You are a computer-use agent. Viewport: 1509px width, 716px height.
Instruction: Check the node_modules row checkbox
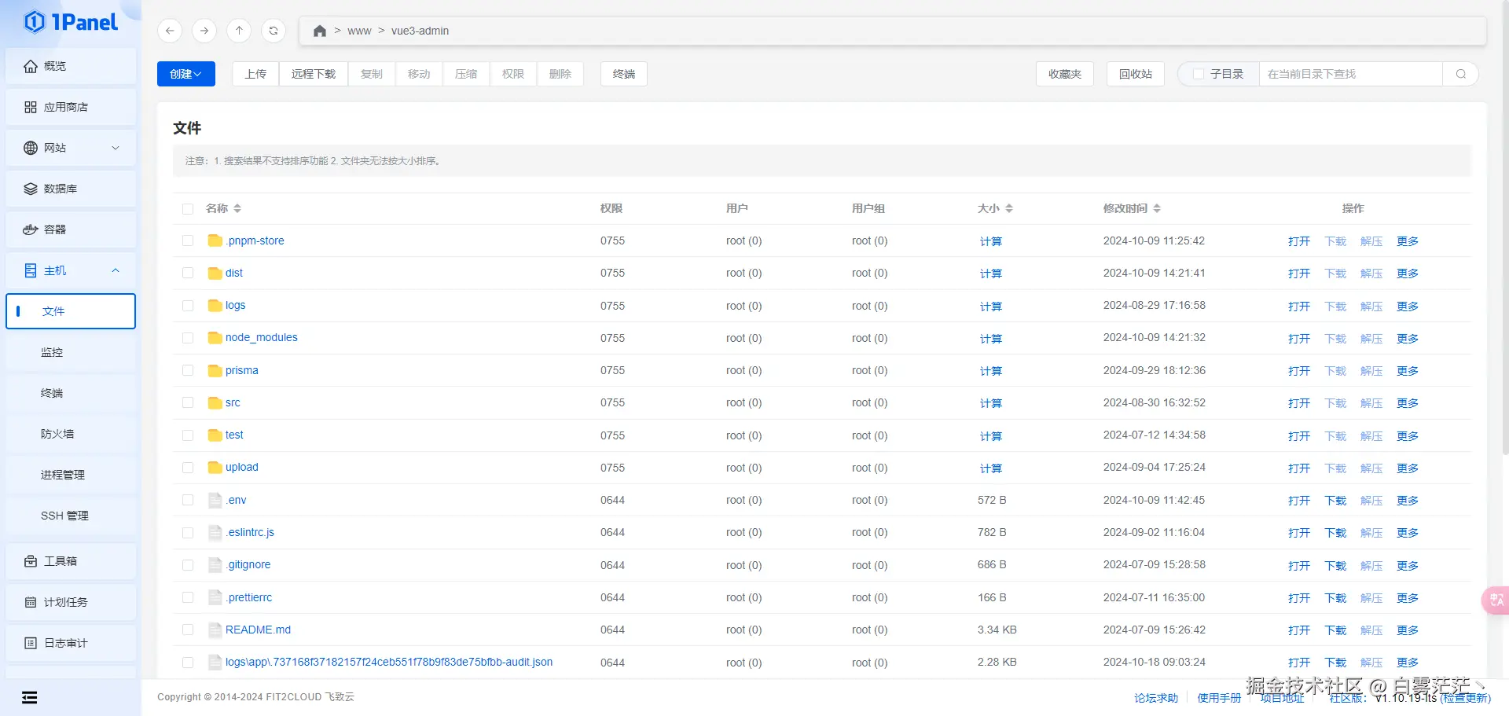pyautogui.click(x=188, y=338)
